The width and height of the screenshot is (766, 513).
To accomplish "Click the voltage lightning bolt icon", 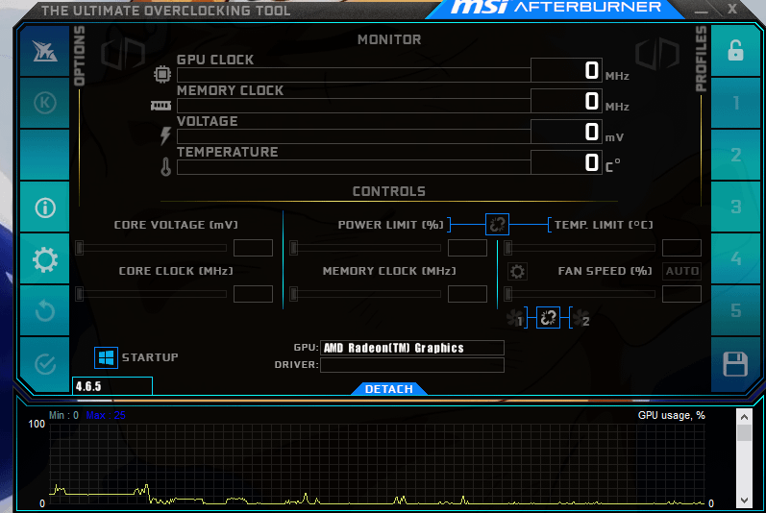I will pyautogui.click(x=165, y=136).
